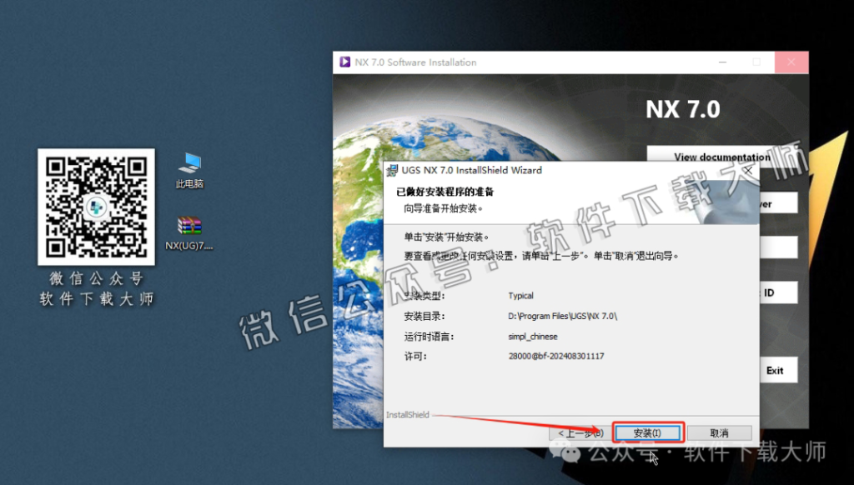Click the 微信公众号 QR code image
This screenshot has height=485, width=854.
96,206
